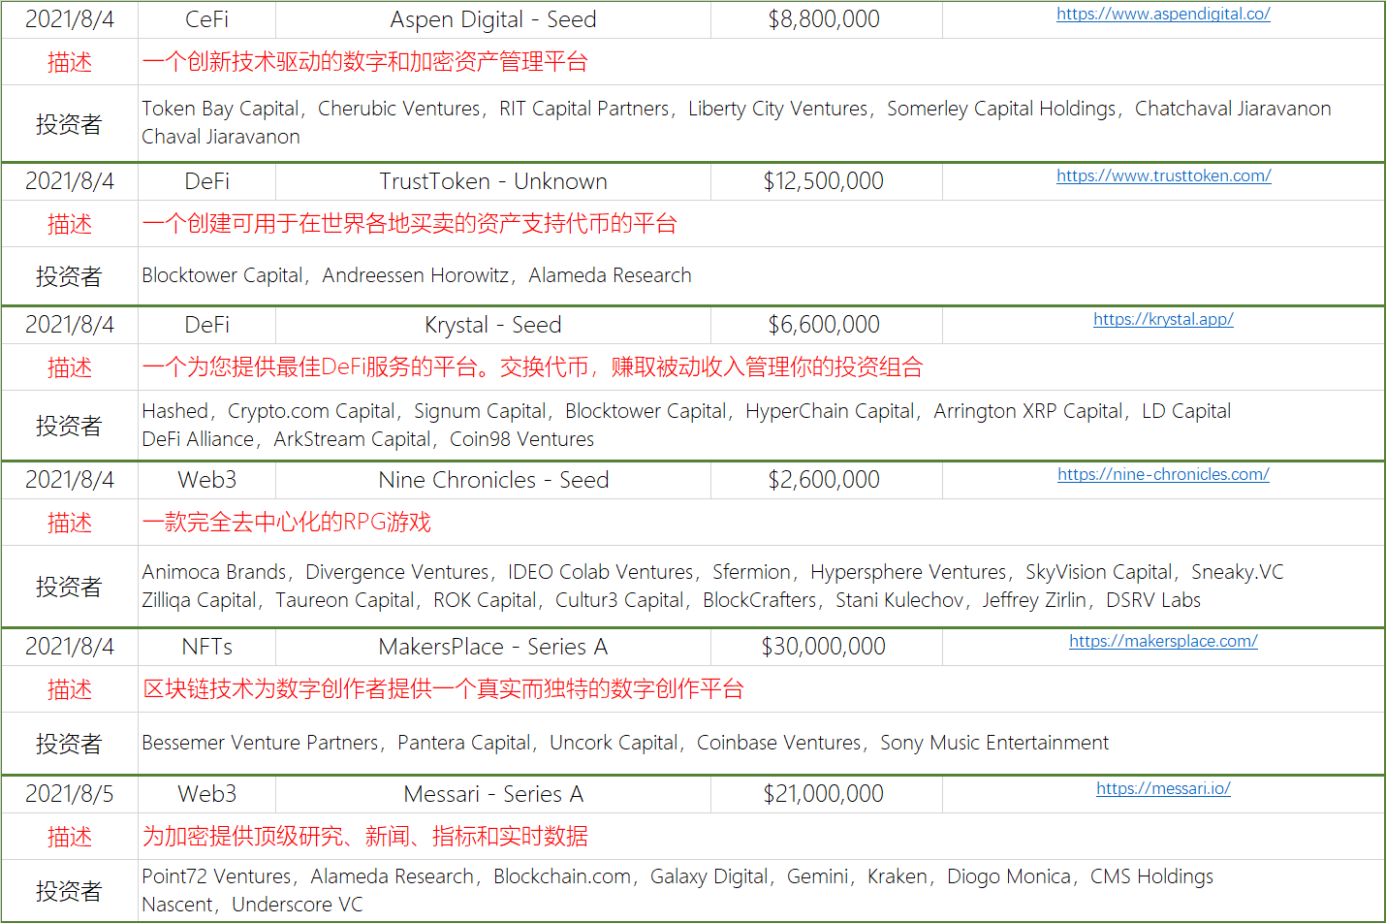This screenshot has height=923, width=1386.
Task: Open the aspendigital.co website link
Action: click(1163, 14)
